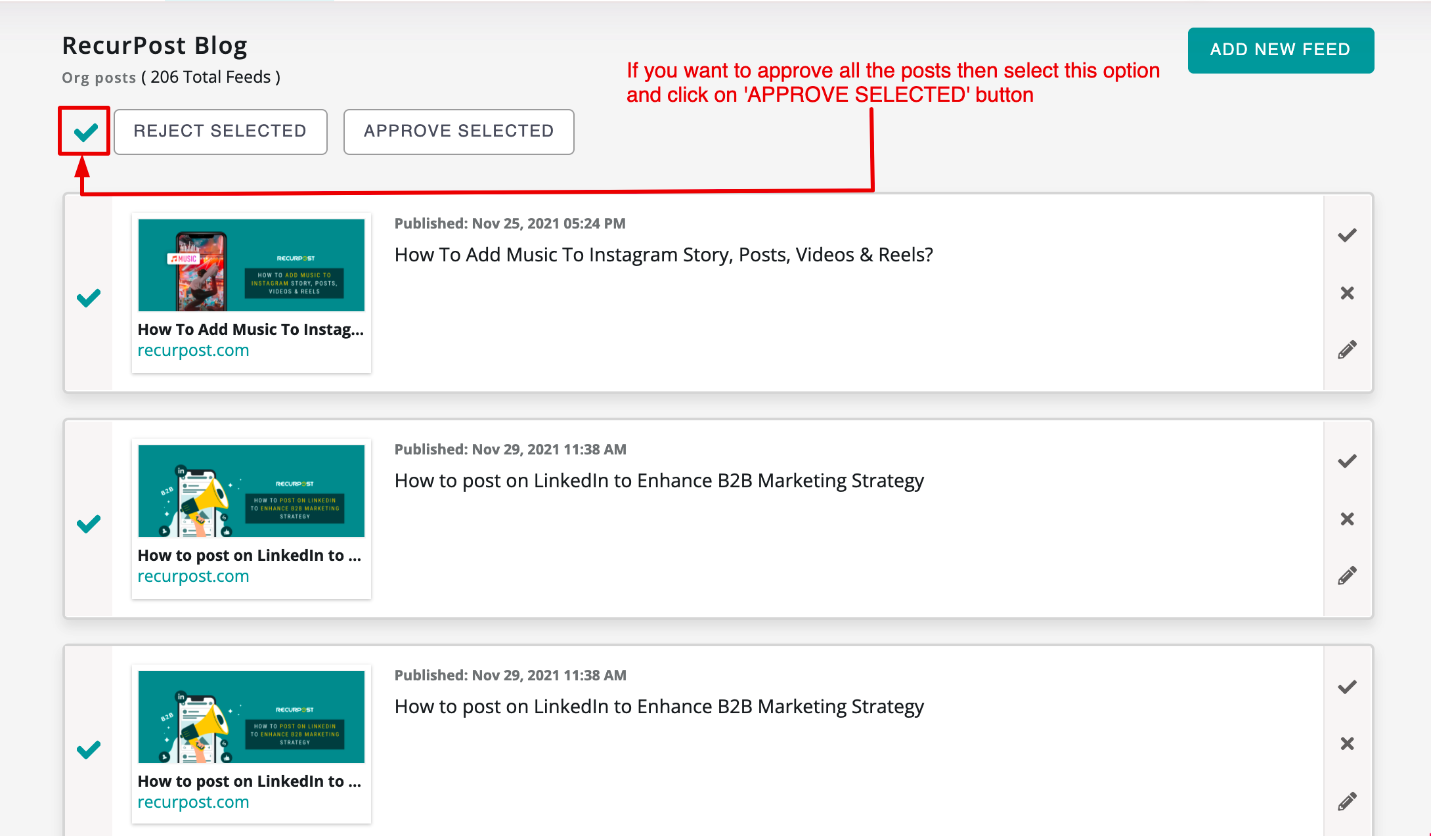Image resolution: width=1431 pixels, height=836 pixels.
Task: Click the REJECT SELECTED button
Action: pyautogui.click(x=221, y=131)
